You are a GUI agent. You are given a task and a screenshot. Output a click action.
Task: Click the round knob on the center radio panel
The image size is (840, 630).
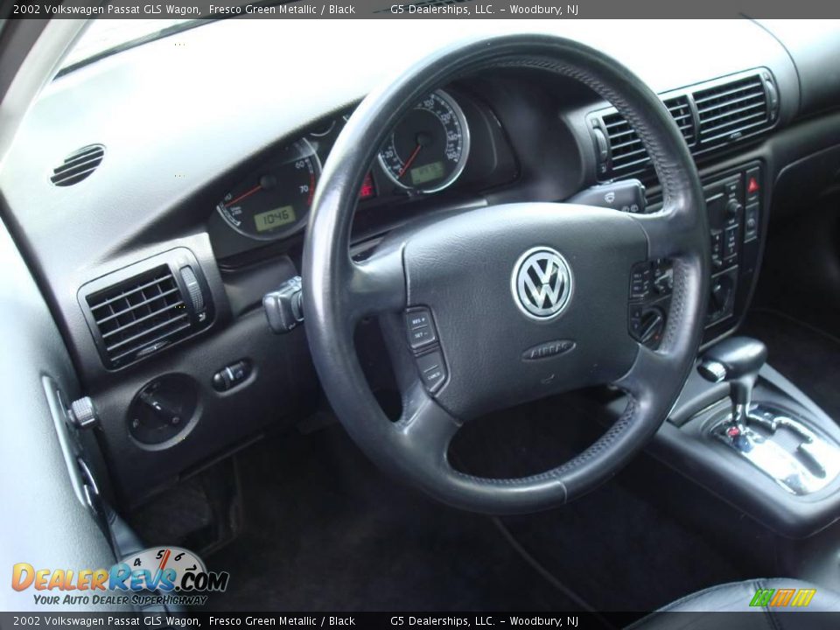732,205
